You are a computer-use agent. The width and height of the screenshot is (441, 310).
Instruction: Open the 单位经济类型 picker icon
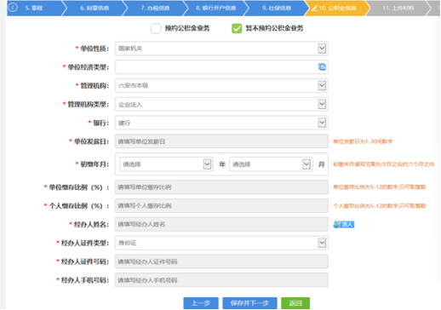322,67
